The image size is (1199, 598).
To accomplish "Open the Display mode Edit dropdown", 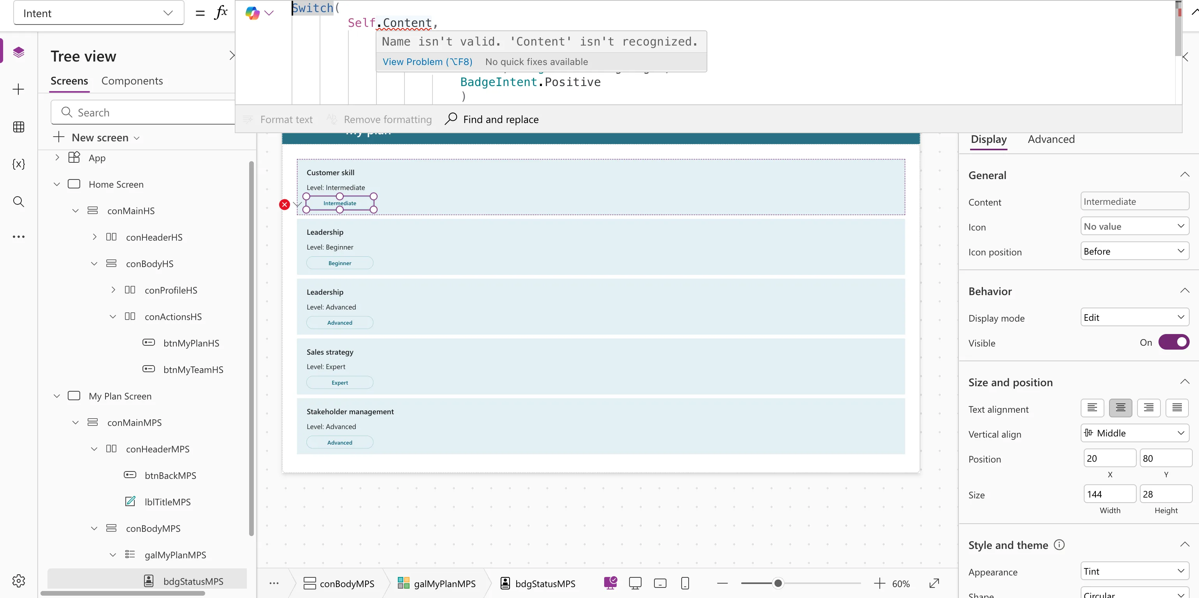I will [x=1134, y=317].
